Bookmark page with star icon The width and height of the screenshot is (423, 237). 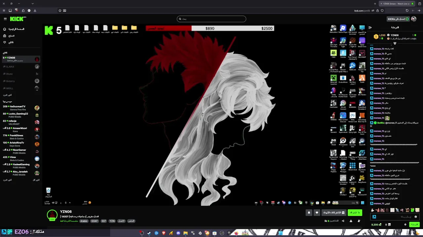pyautogui.click(x=60, y=11)
